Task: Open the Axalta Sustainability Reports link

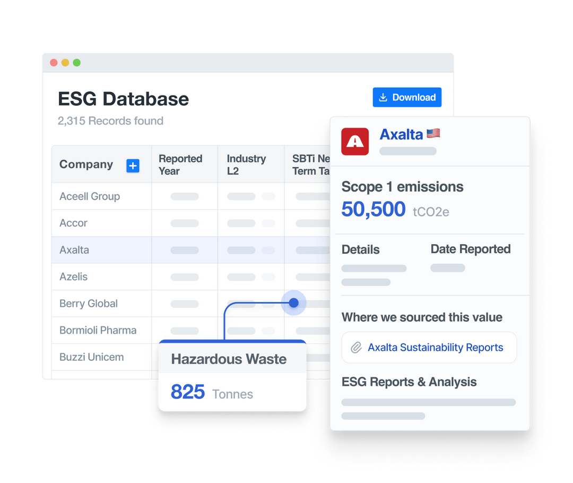Action: (436, 347)
